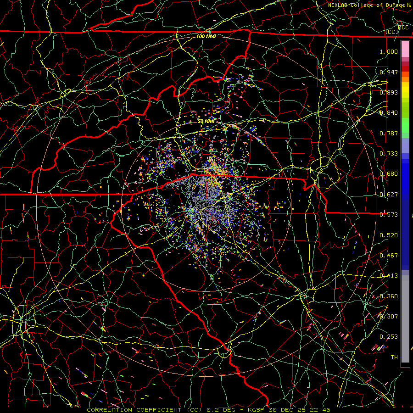This screenshot has width=413, height=413.
Task: Select the 50 NMI range ring label
Action: (206, 121)
